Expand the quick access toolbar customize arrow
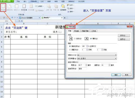Image resolution: width=135 pixels, height=98 pixels. [x=17, y=18]
